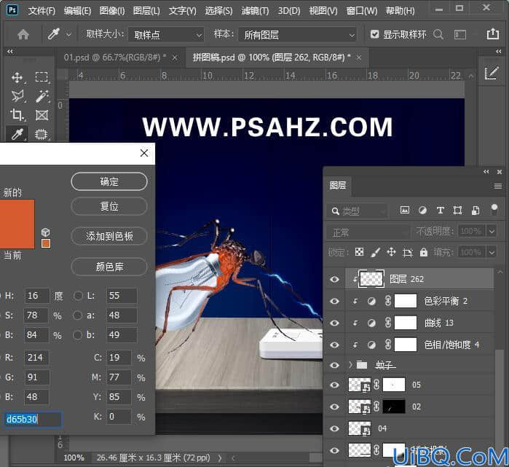Image resolution: width=509 pixels, height=467 pixels.
Task: Click the lock all padlock icon
Action: click(x=424, y=252)
